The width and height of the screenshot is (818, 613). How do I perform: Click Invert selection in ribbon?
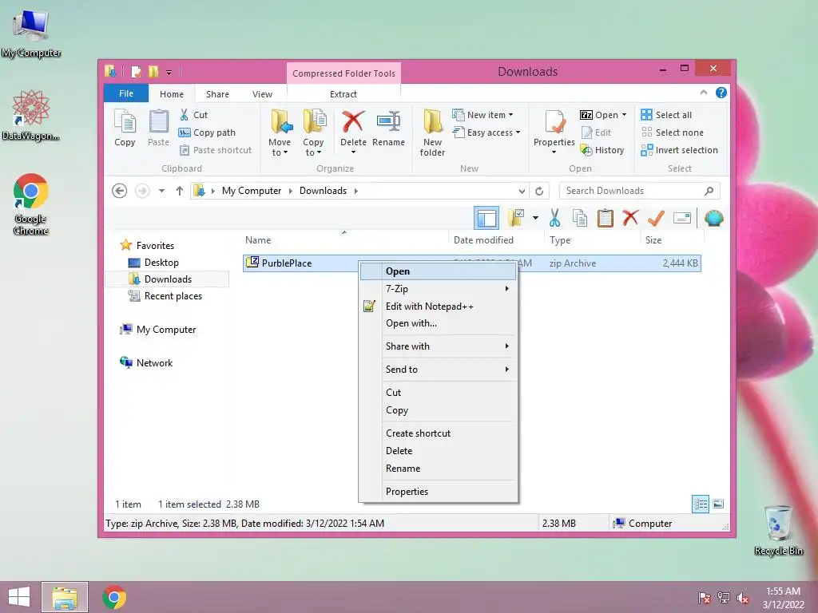(x=680, y=150)
